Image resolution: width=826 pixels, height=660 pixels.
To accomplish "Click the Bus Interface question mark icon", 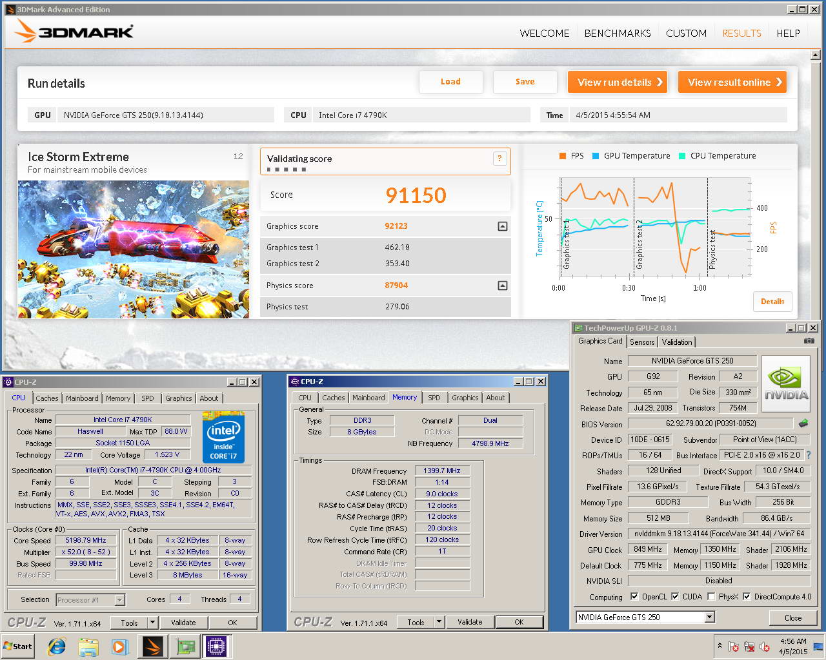I will (809, 454).
